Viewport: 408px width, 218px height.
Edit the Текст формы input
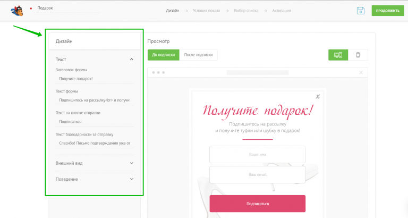tap(95, 100)
